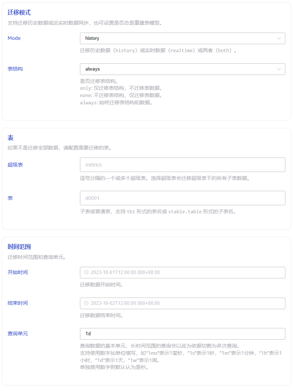Click the chevron arrow in 表结构 selector
Viewport: 293px width, 391px height.
[279, 69]
